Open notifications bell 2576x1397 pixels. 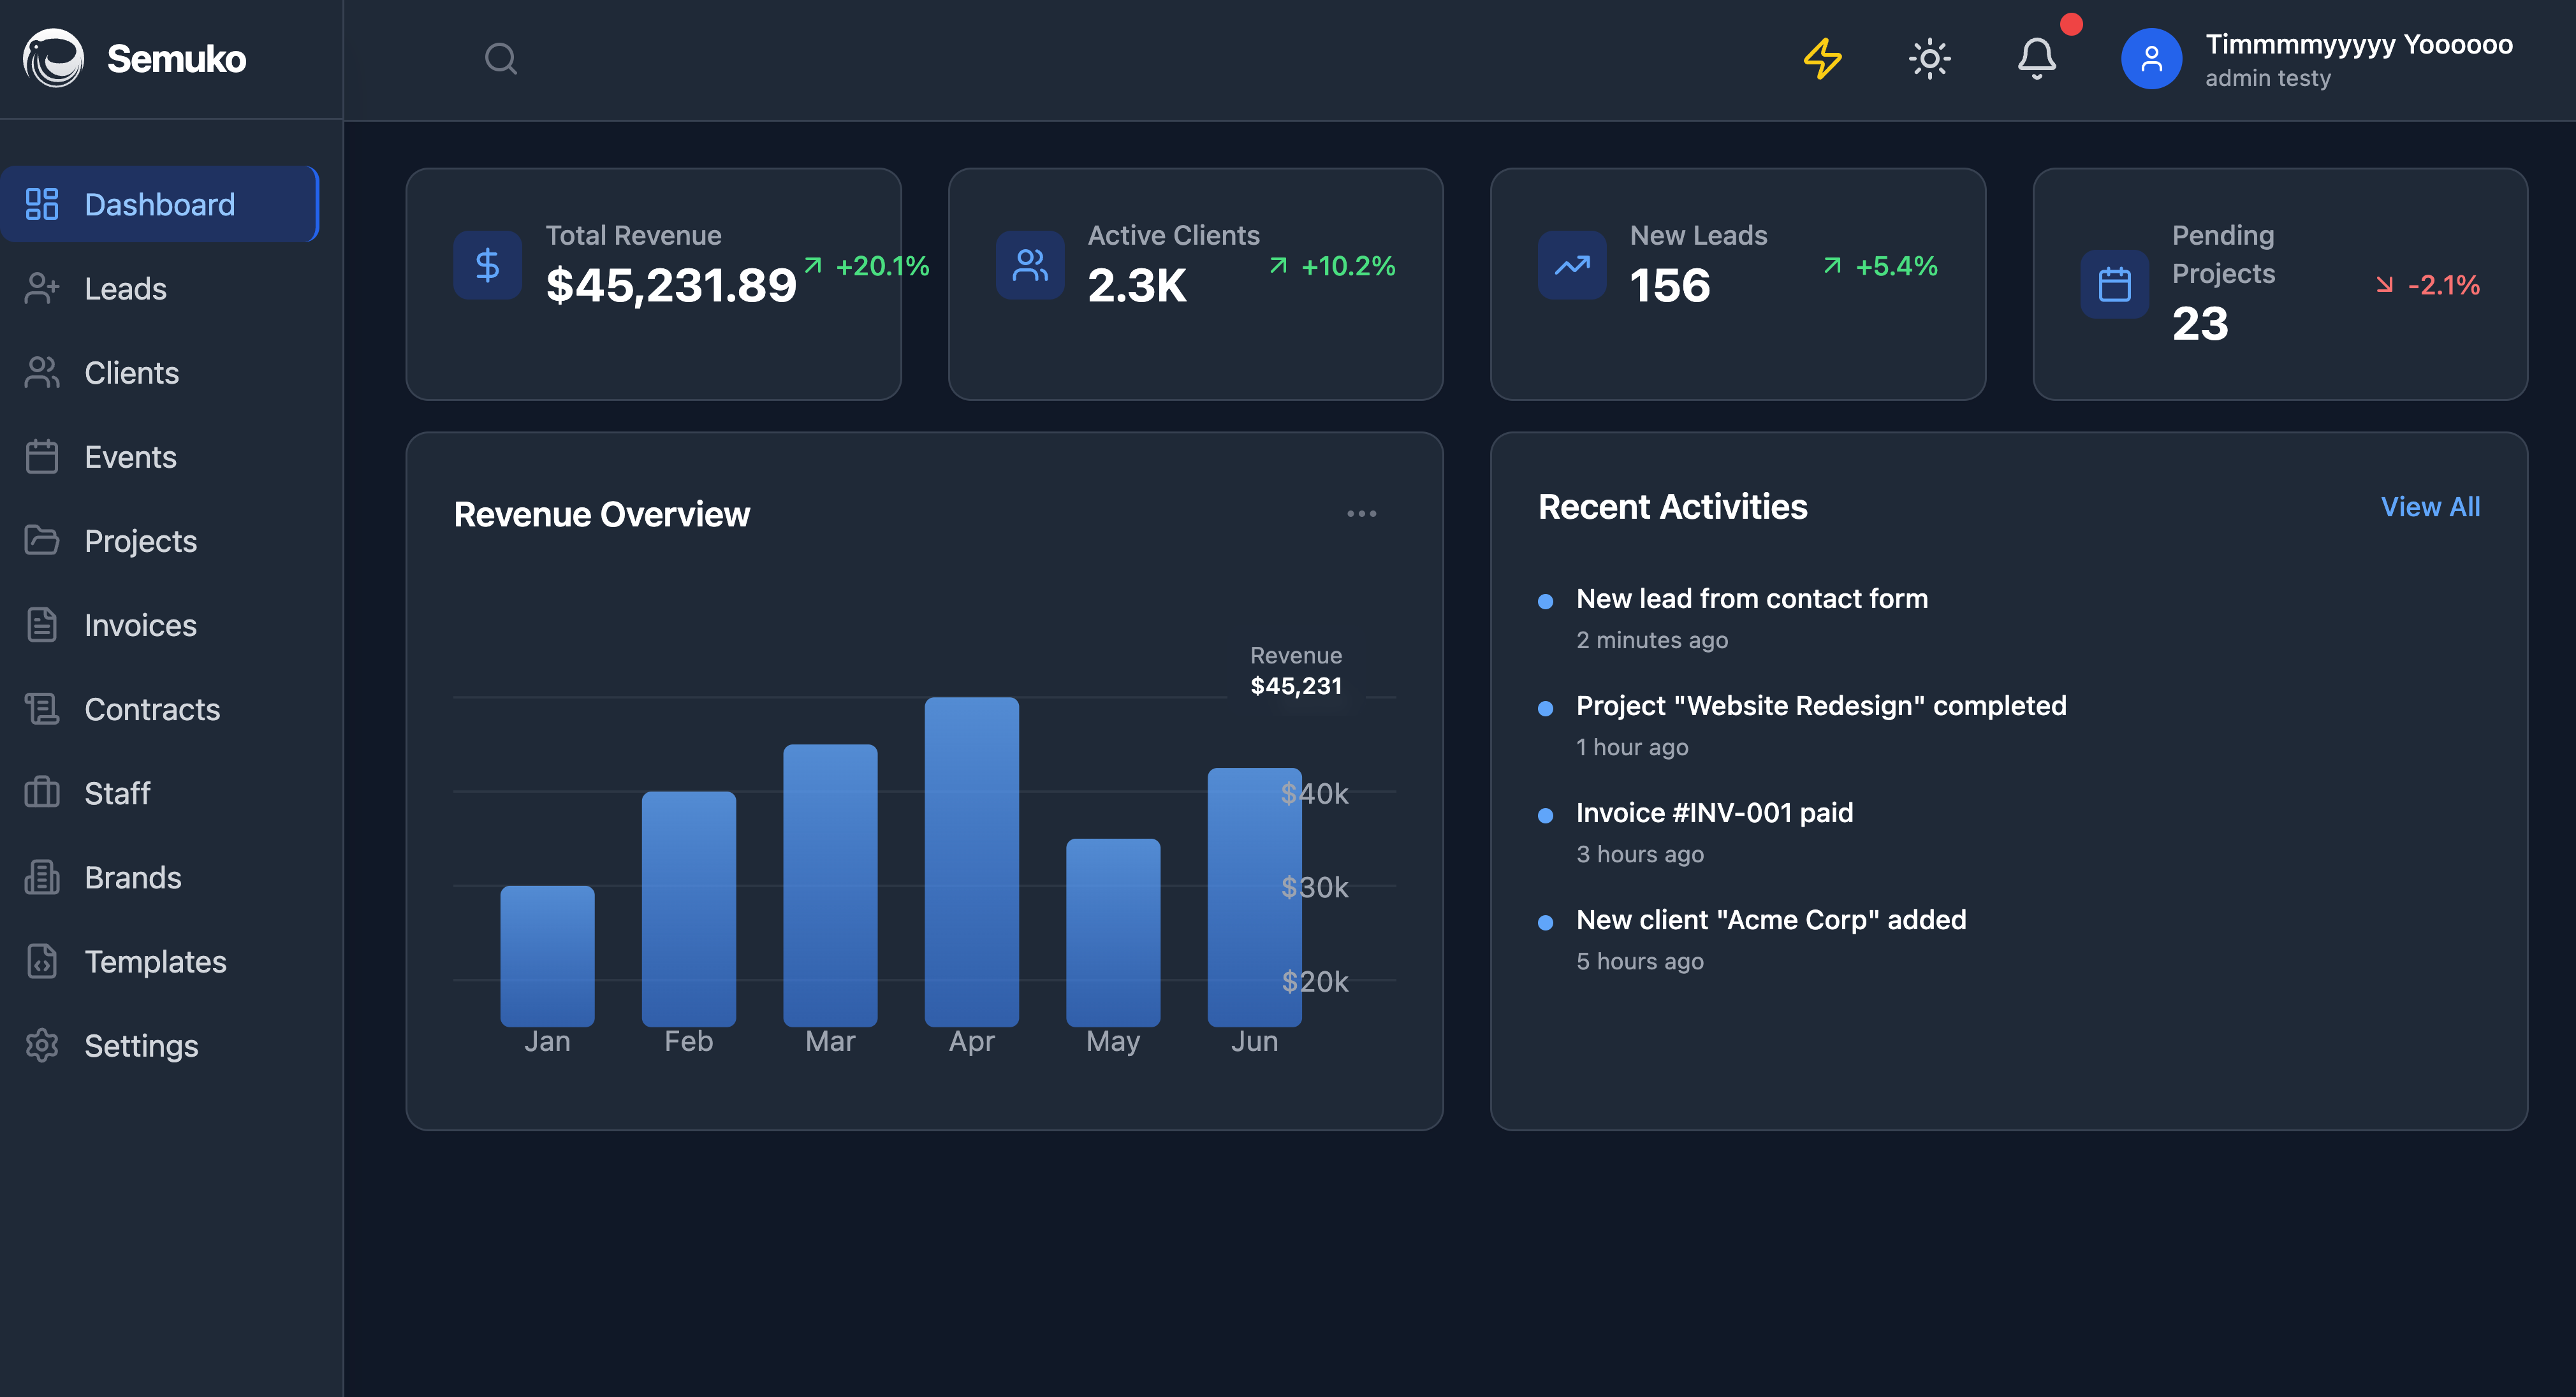tap(2036, 59)
